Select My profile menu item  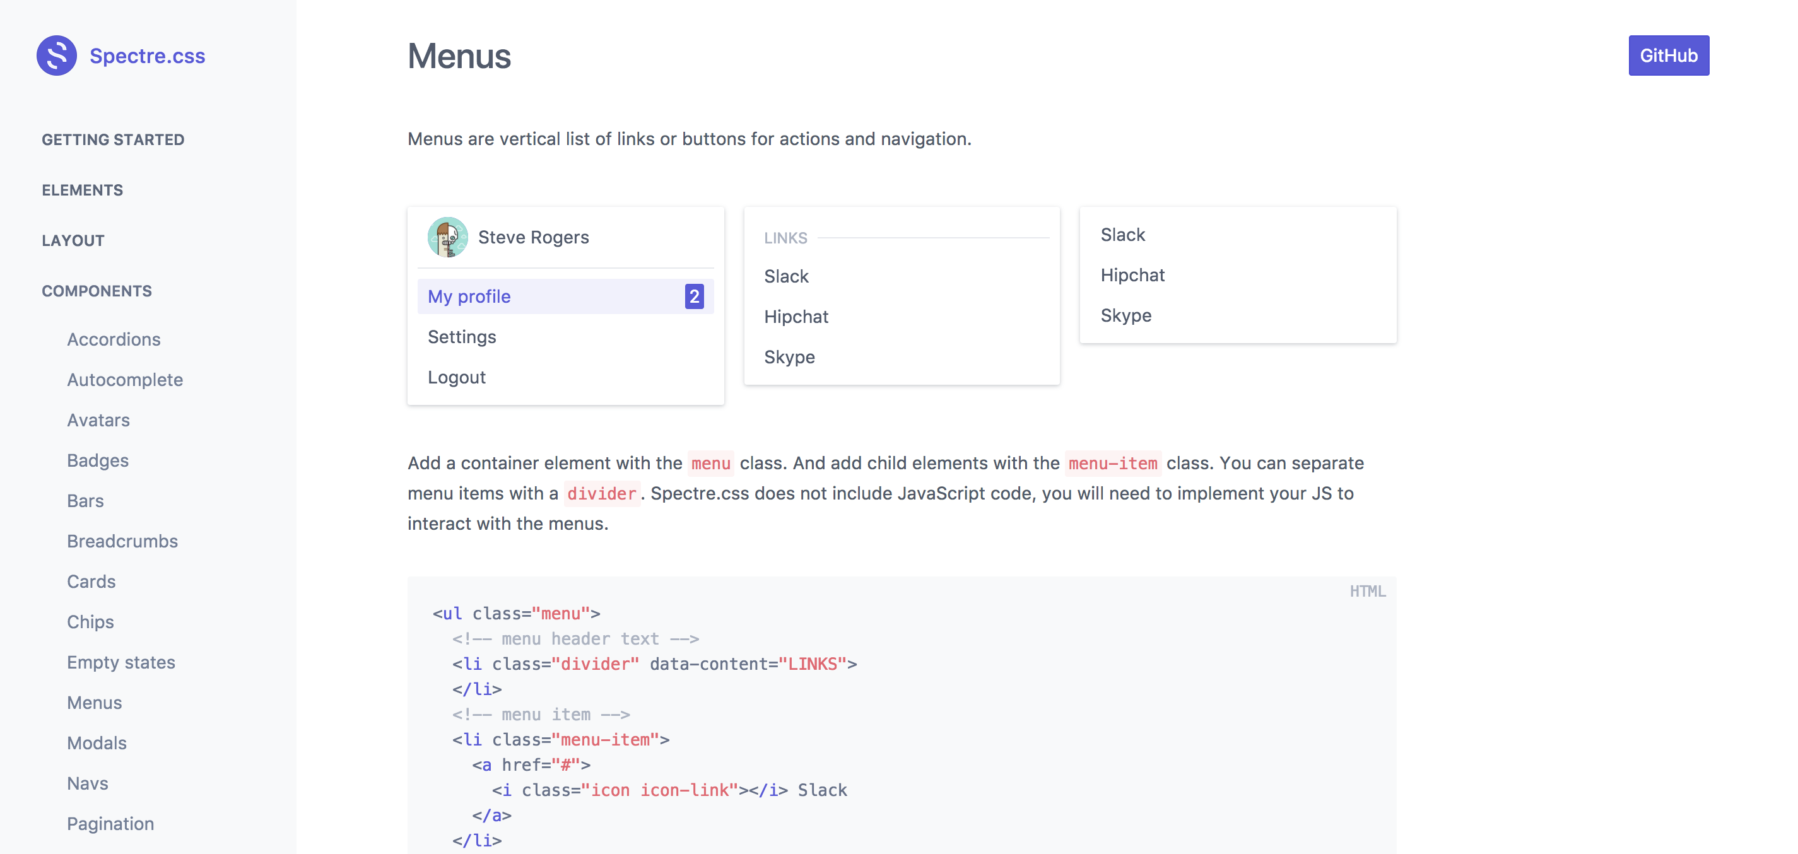pos(565,296)
